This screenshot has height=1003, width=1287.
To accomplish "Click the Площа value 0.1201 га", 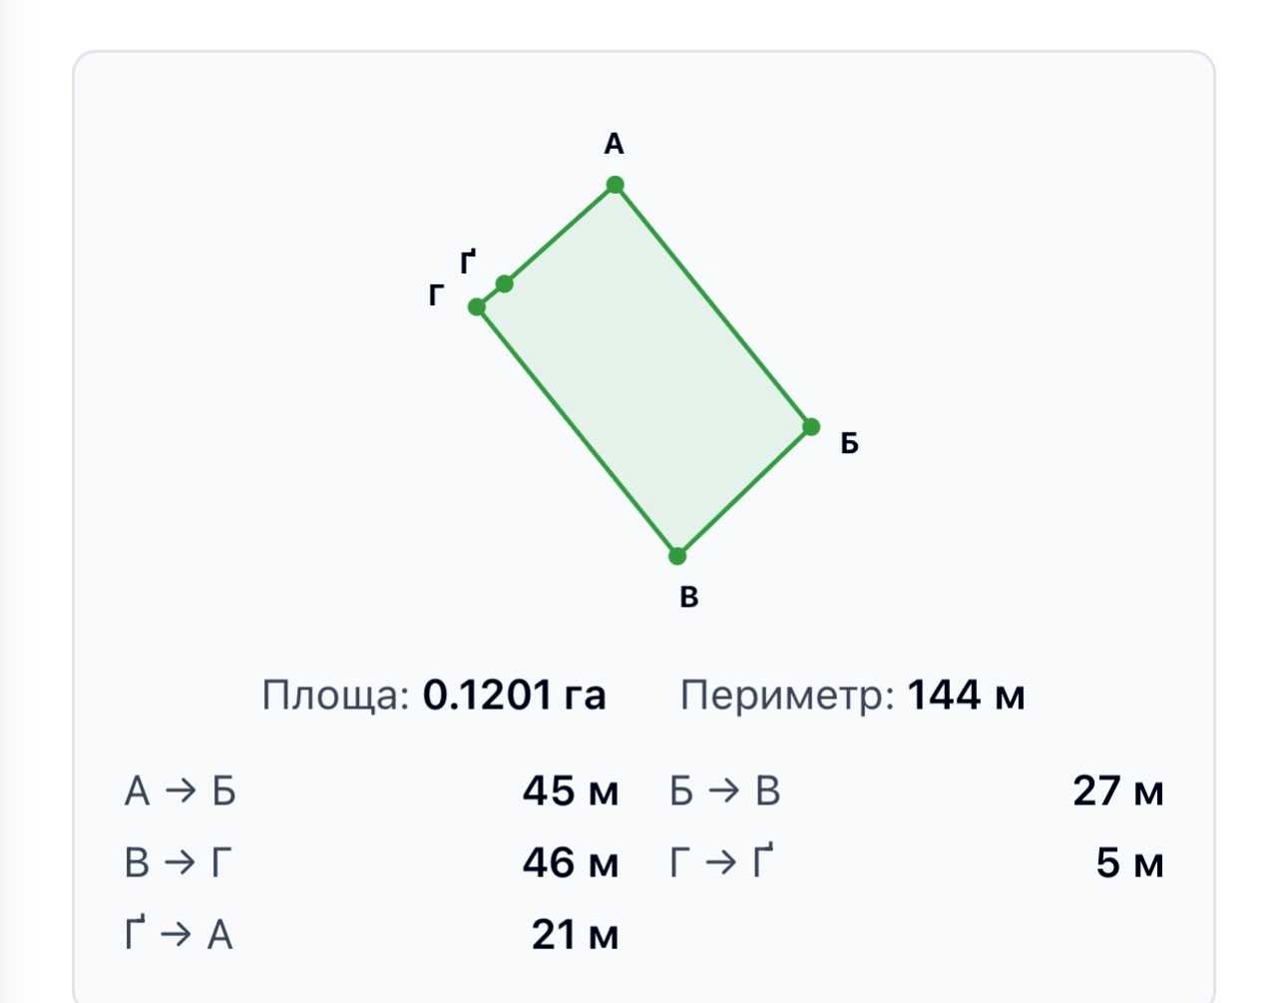I will [514, 696].
